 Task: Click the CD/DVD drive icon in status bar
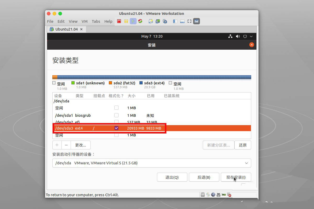208,195
